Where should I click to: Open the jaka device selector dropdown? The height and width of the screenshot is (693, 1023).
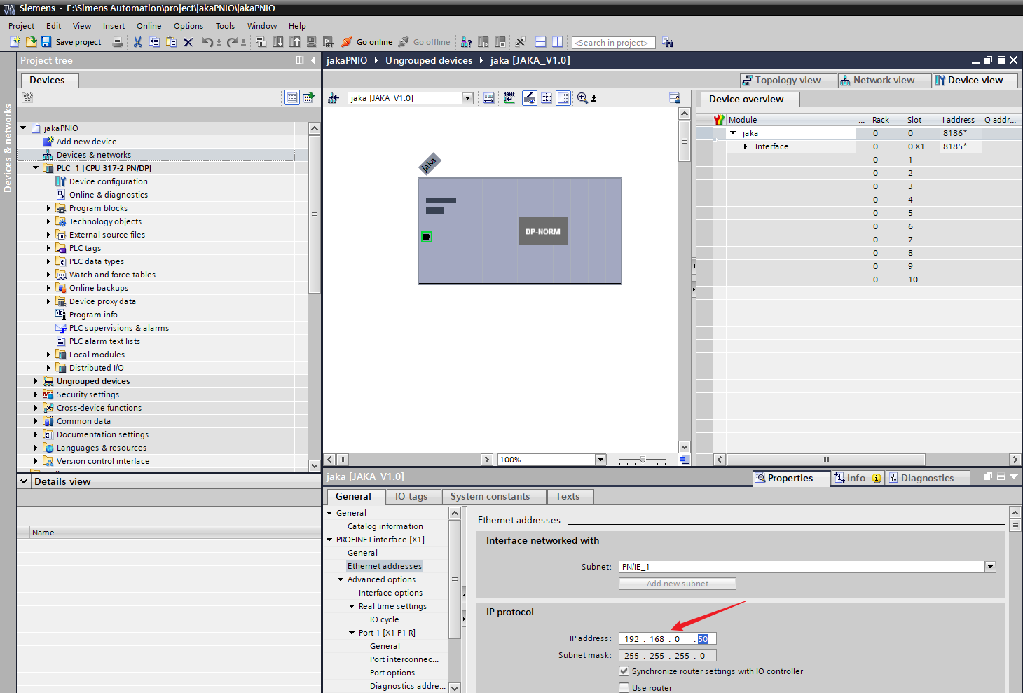tap(467, 98)
